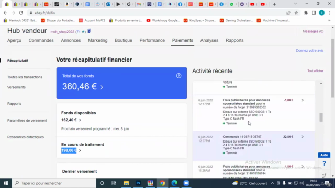
Task: Click the copy icon next to moh_shop2022
Action: (x=89, y=31)
